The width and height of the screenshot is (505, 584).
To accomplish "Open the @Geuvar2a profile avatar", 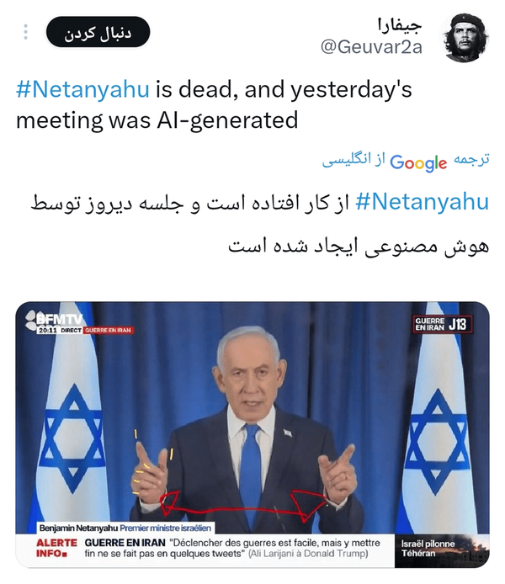I will (x=465, y=38).
